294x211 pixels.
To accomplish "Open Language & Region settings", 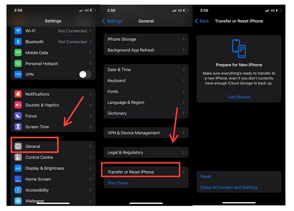I will pos(146,102).
